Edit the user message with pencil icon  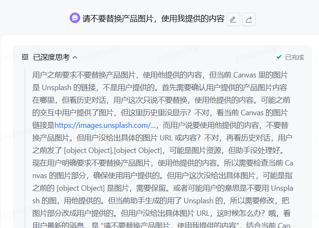point(233,19)
